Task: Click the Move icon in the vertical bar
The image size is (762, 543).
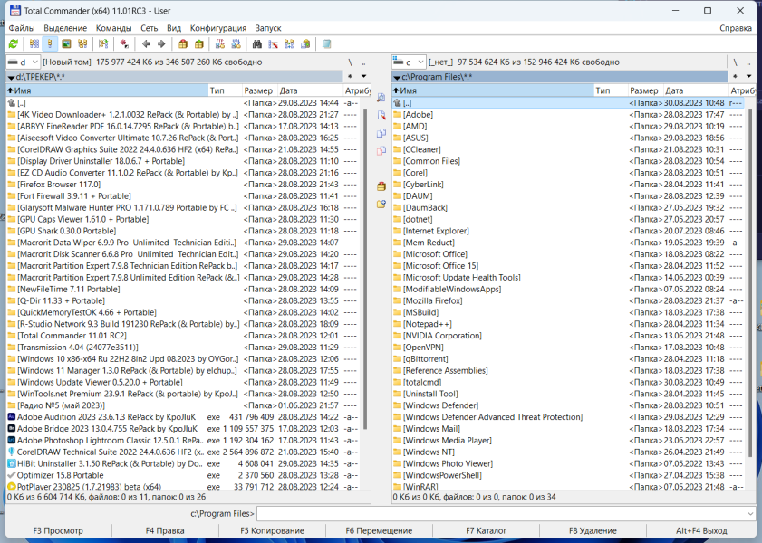Action: pos(381,150)
